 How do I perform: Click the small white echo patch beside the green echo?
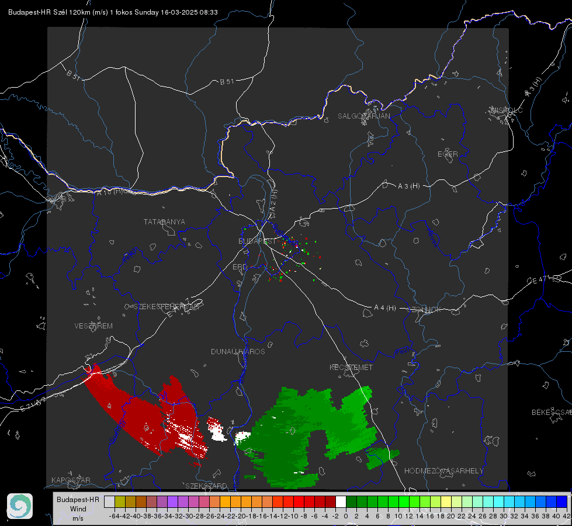point(242,437)
